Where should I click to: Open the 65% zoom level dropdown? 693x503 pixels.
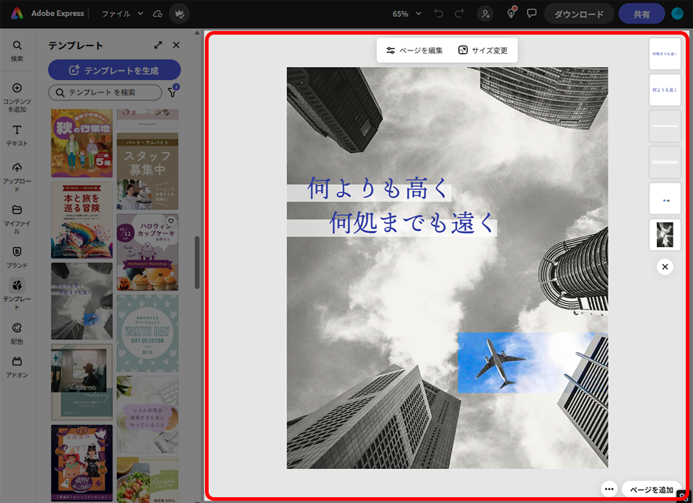pyautogui.click(x=407, y=14)
